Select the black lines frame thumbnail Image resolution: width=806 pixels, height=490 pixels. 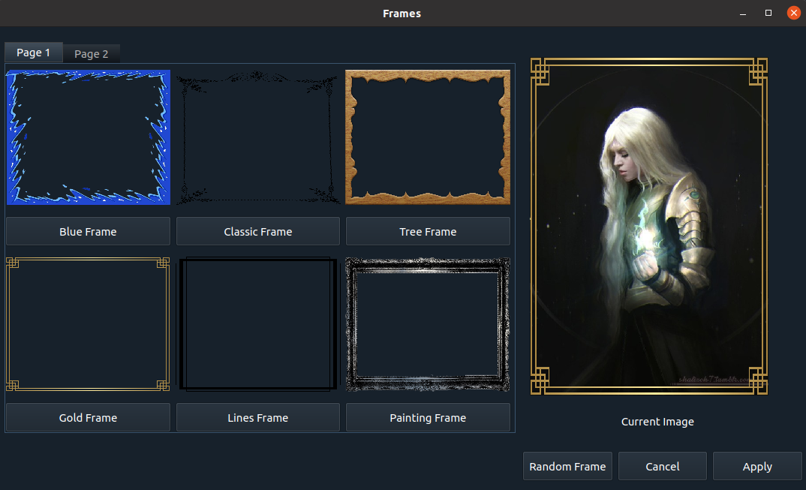[258, 324]
